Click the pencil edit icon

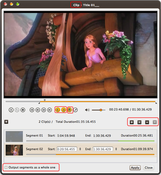(x=75, y=110)
